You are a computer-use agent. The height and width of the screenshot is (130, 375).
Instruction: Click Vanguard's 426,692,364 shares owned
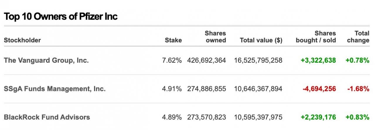click(207, 60)
